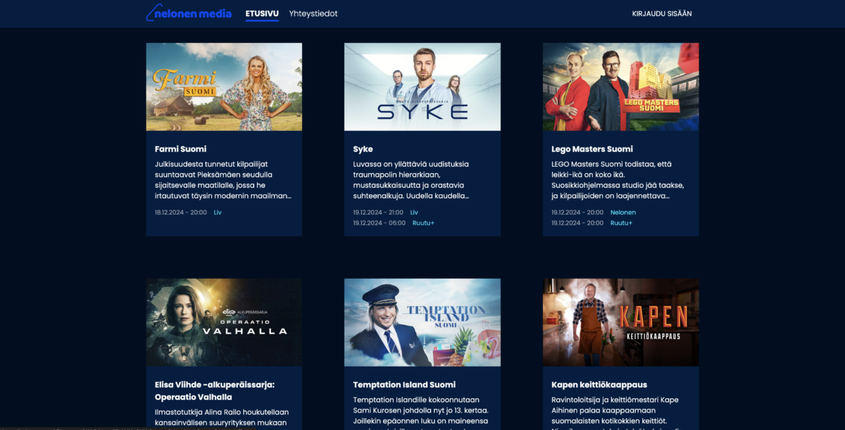The width and height of the screenshot is (845, 430).
Task: Open the Lego Masters Suomi thumbnail
Action: [x=620, y=87]
